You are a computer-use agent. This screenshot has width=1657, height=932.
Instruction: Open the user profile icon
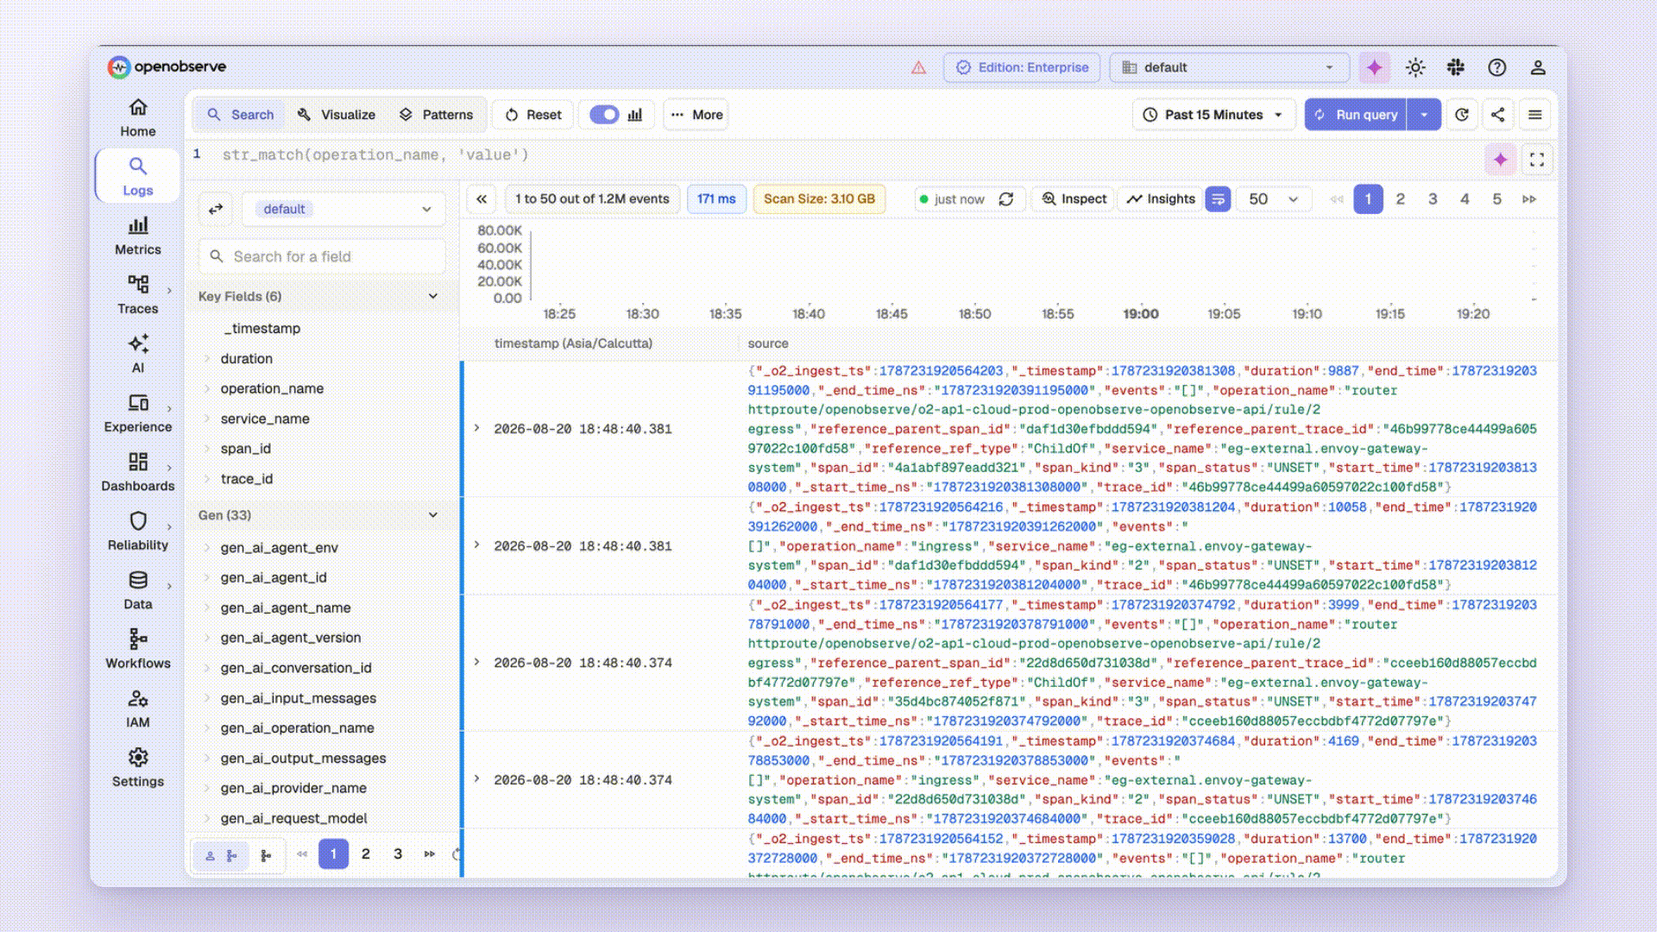tap(1538, 67)
